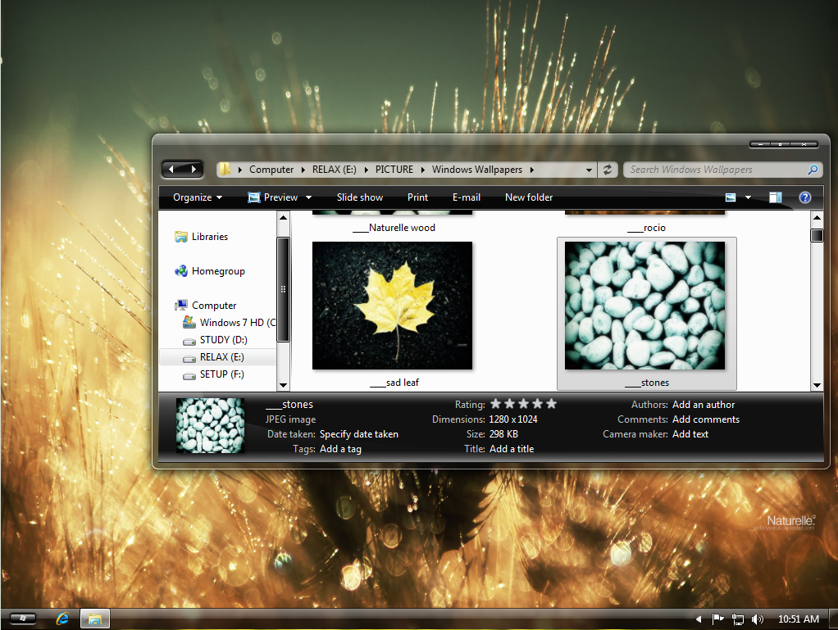838x630 pixels.
Task: Choose E-mail in the toolbar
Action: coord(466,197)
